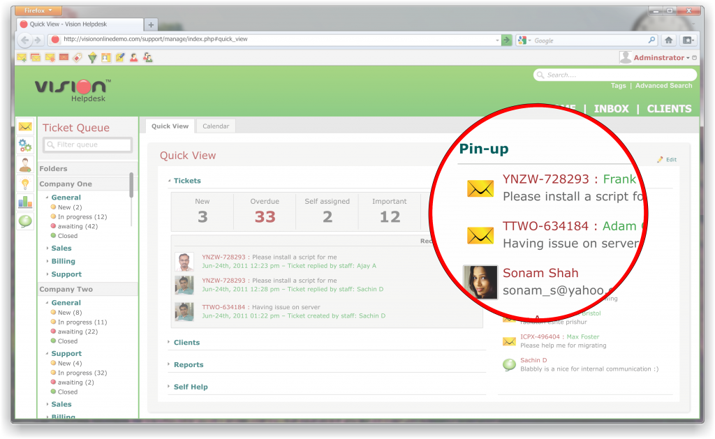Click the green funnel filter toolbar icon
The image size is (715, 439).
coord(91,58)
